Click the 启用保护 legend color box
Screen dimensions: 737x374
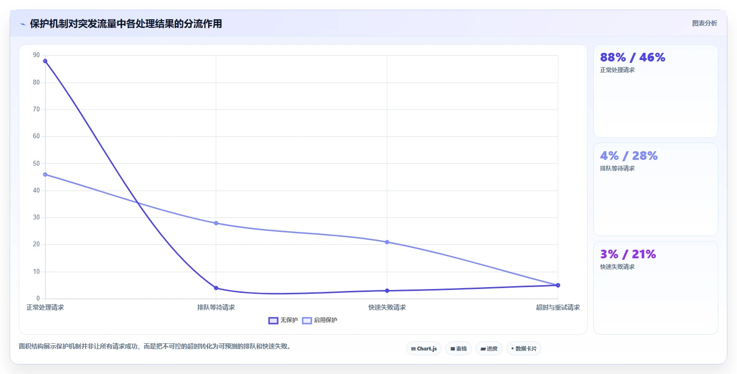[x=307, y=320]
